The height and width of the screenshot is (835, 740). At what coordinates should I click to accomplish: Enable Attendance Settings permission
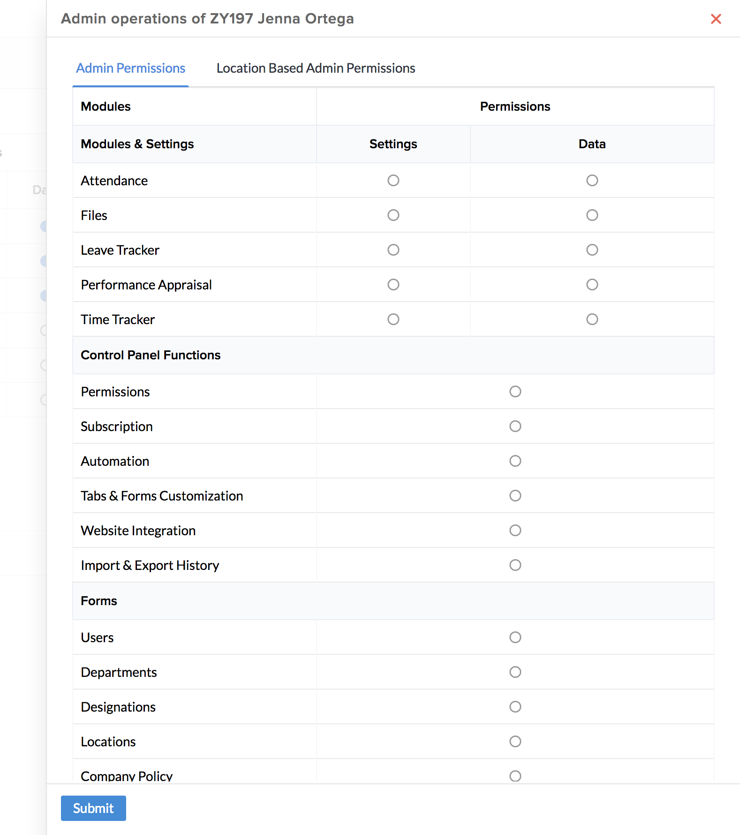point(393,181)
